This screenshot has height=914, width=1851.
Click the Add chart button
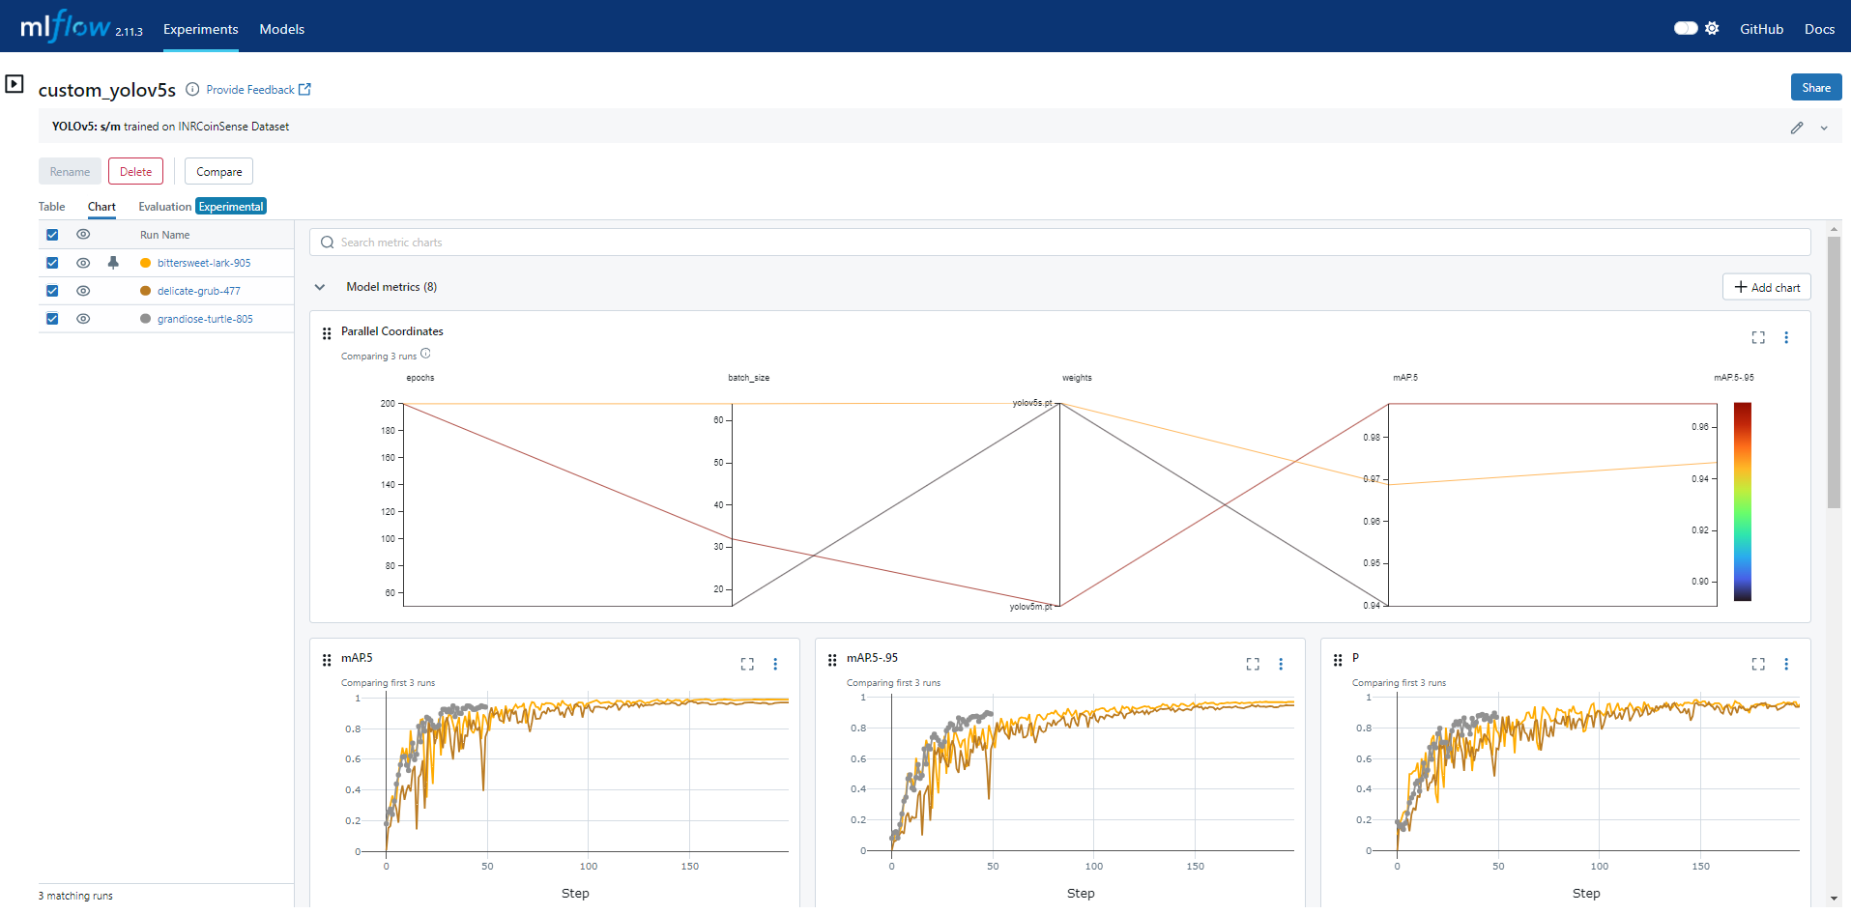click(x=1766, y=287)
